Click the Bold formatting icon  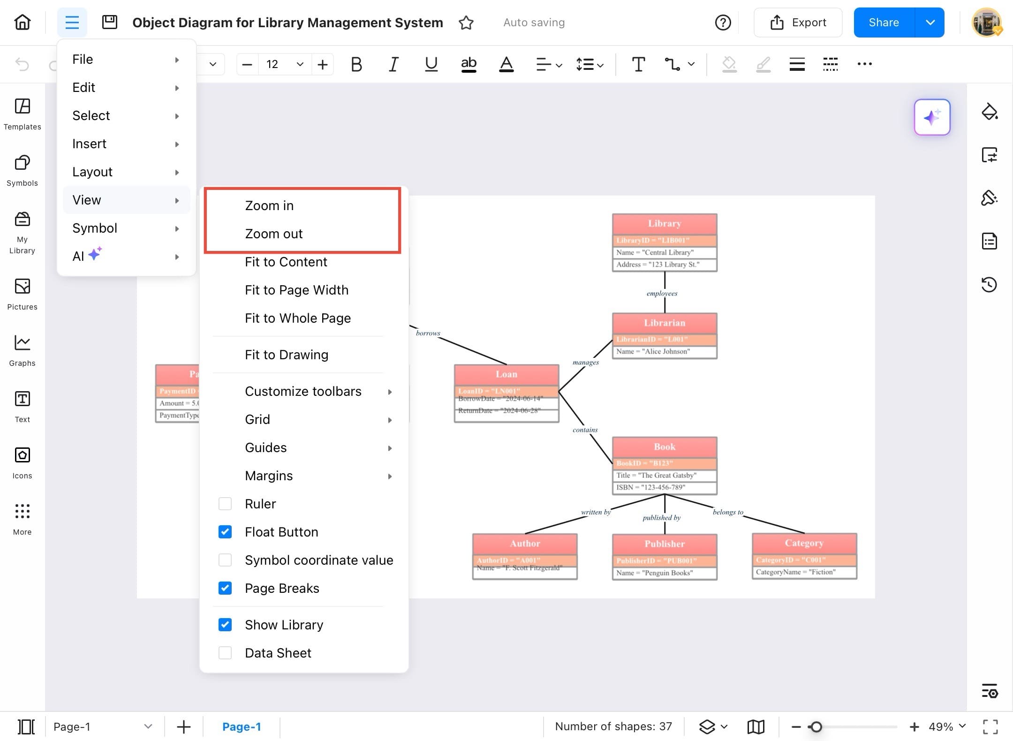pyautogui.click(x=356, y=64)
